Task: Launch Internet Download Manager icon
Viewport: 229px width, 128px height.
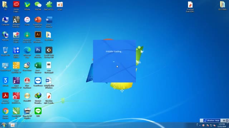Action: [38, 98]
